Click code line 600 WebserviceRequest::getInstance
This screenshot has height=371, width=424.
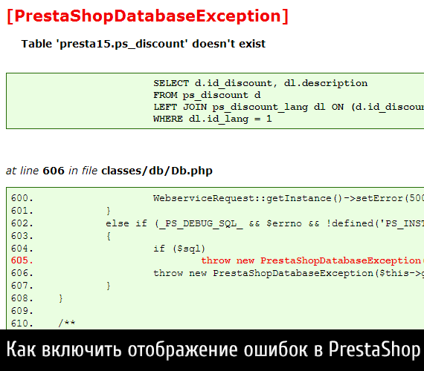click(x=217, y=198)
